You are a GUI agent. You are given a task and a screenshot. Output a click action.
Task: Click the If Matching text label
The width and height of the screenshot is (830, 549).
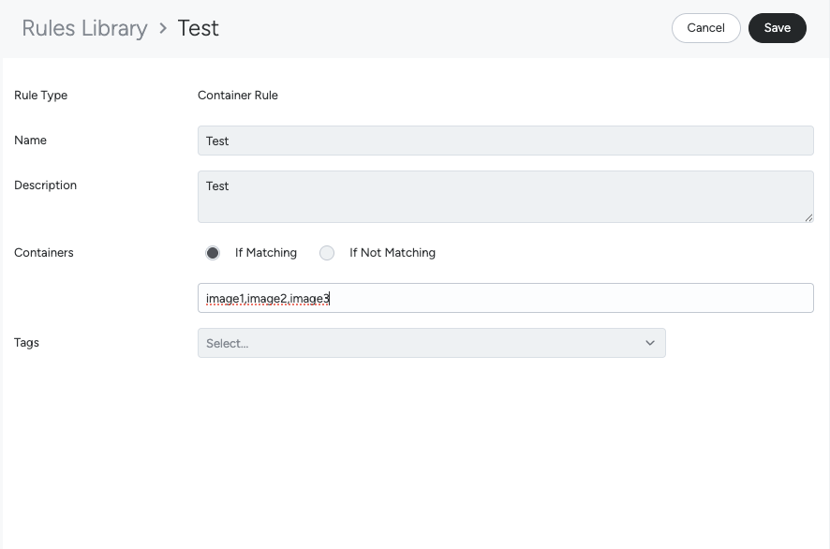pyautogui.click(x=265, y=253)
